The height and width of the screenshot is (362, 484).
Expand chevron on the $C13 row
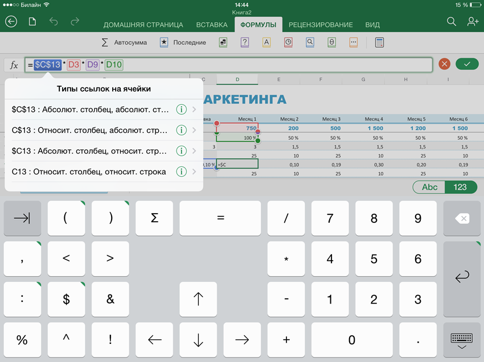194,151
